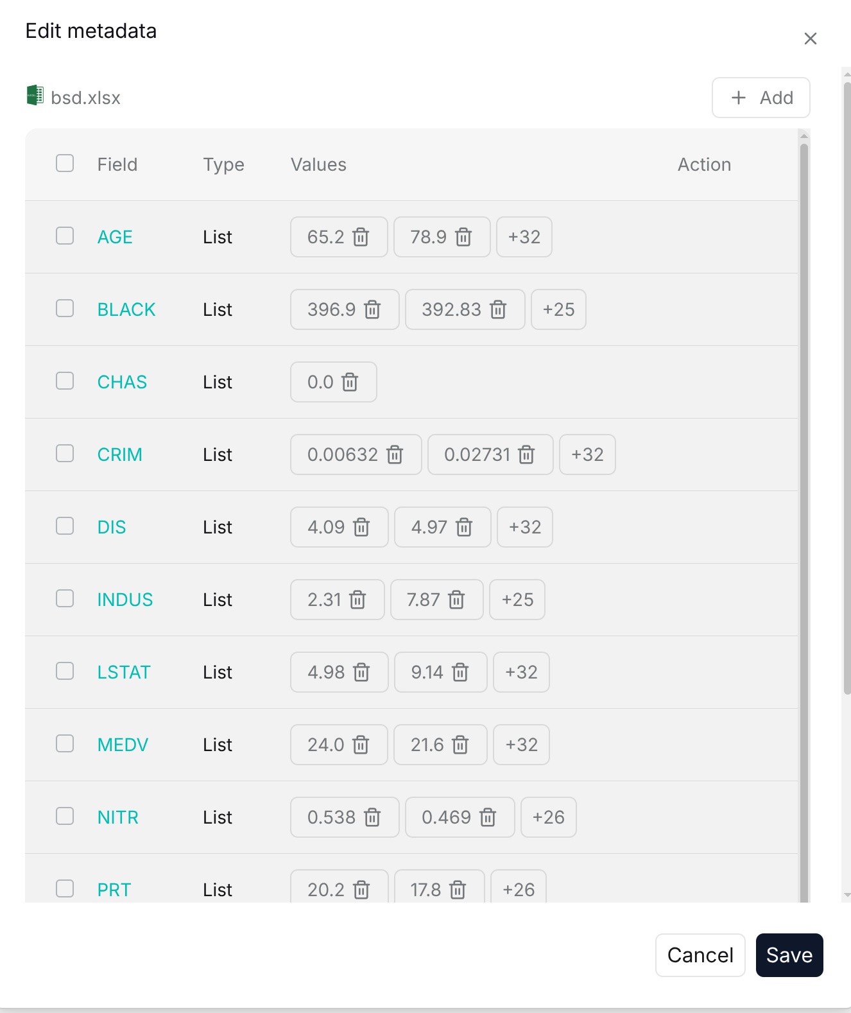Check the AGE field checkbox
This screenshot has height=1013, width=851.
point(65,236)
